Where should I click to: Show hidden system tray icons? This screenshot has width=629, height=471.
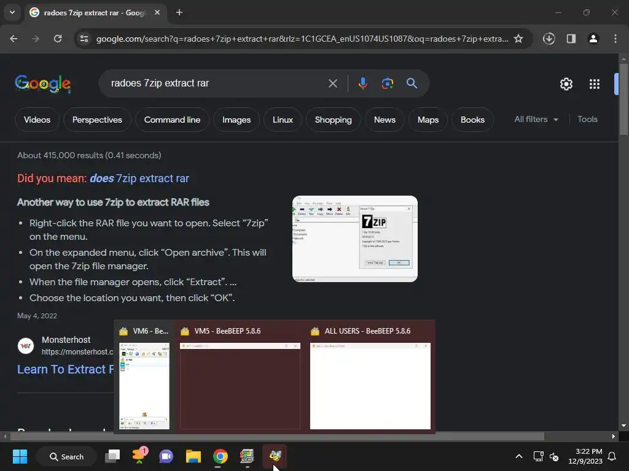[x=518, y=456]
